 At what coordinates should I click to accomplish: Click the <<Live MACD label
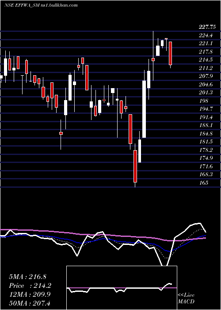186,298
